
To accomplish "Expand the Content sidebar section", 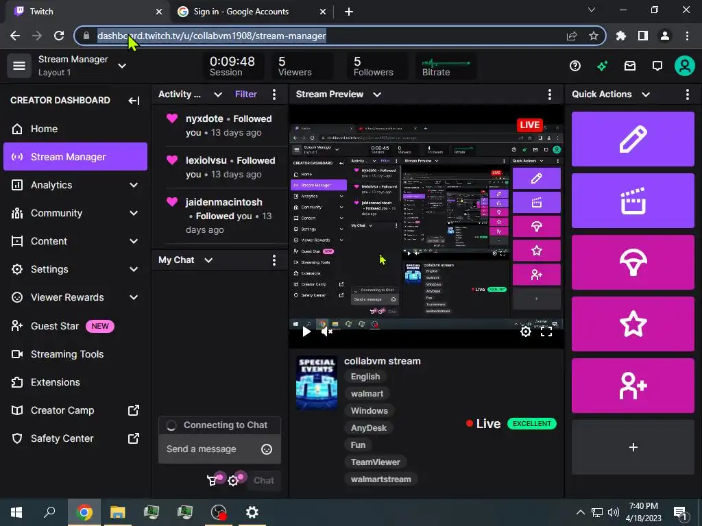I will point(75,241).
